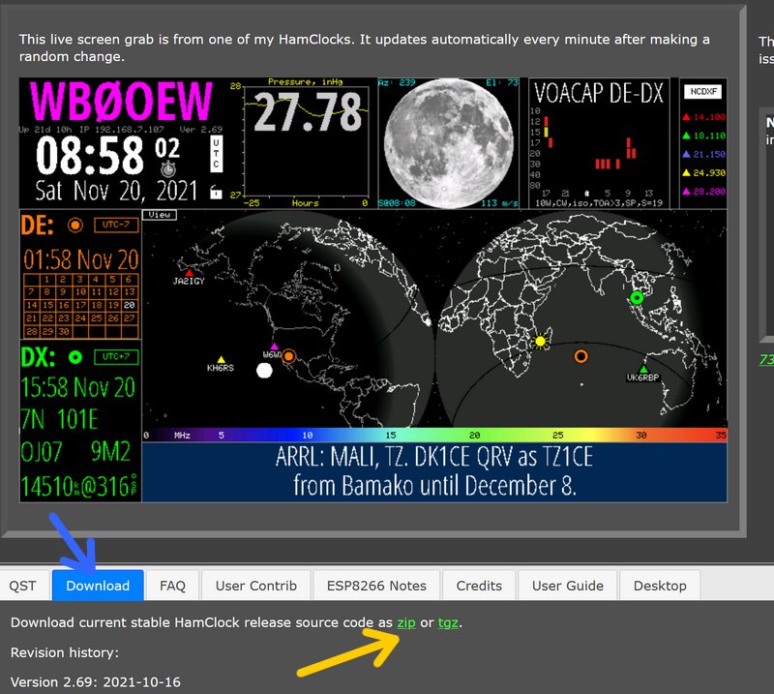Screen dimensions: 774x694
Task: Download source via the tgz link
Action: 448,622
